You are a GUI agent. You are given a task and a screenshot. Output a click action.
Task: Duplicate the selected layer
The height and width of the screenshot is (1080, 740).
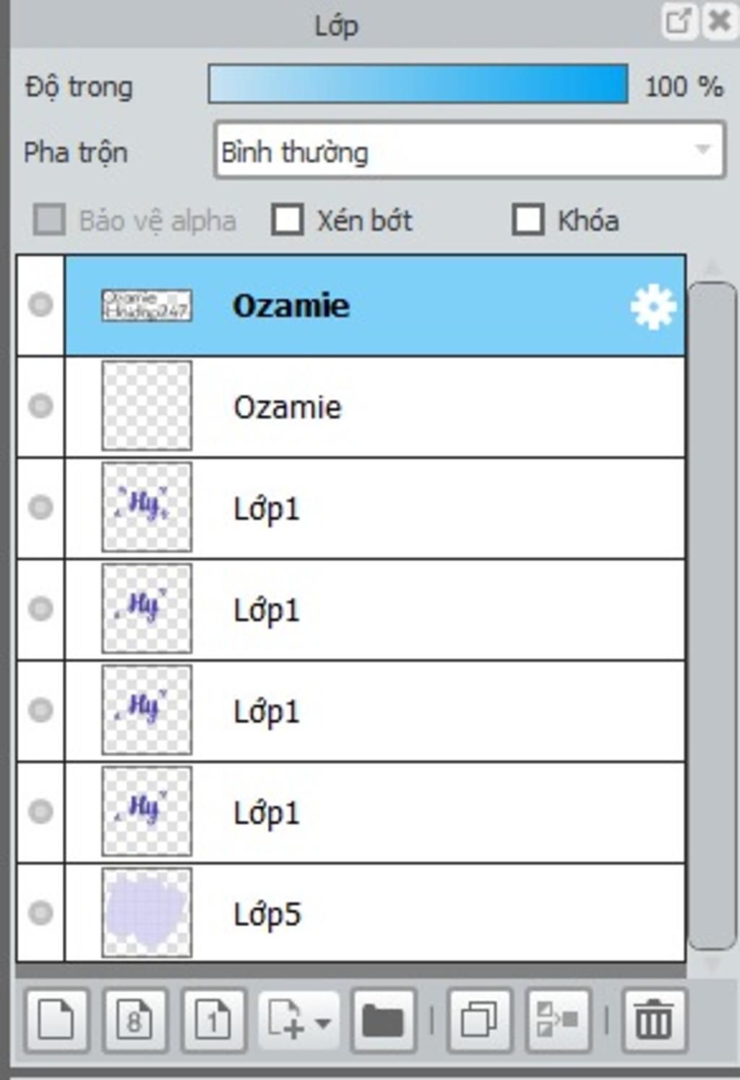(480, 1020)
